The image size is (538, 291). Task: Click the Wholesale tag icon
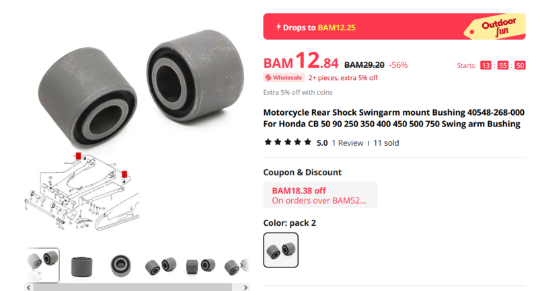coord(268,78)
